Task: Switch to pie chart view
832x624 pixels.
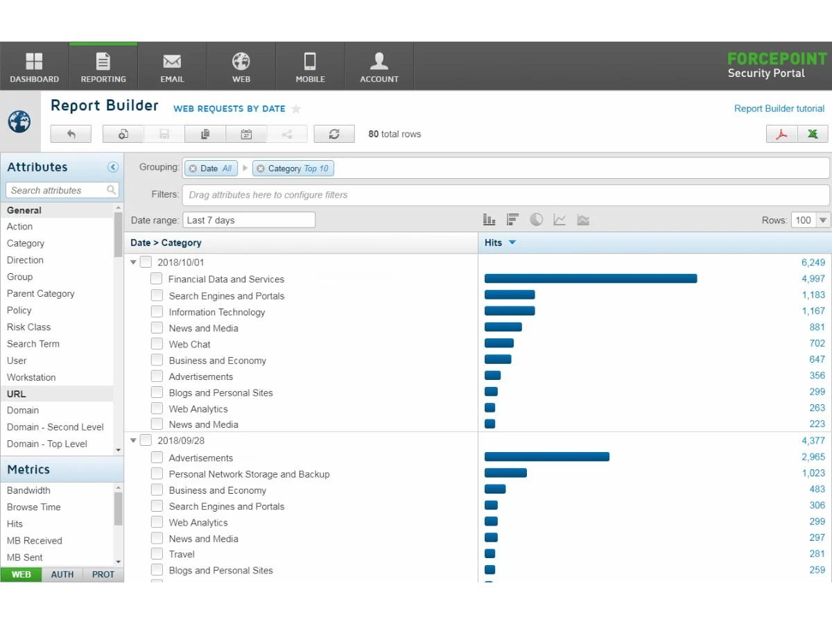Action: coord(537,220)
